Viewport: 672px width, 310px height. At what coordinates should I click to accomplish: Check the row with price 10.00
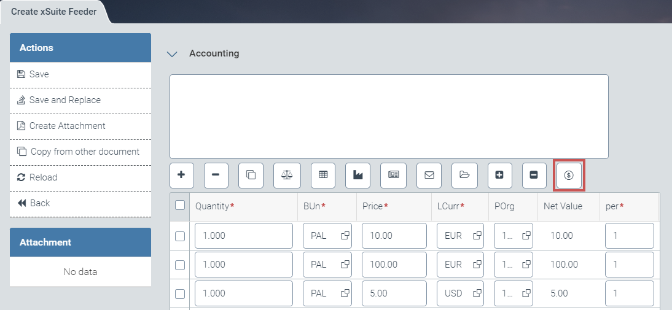click(x=180, y=236)
